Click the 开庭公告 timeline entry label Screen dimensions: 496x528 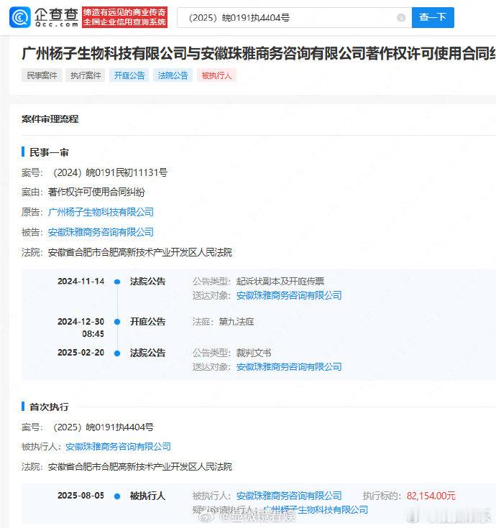coord(147,322)
